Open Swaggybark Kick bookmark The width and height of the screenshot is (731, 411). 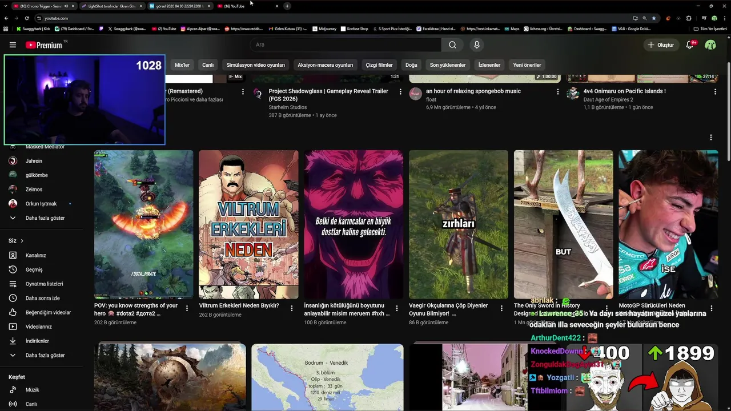[34, 29]
